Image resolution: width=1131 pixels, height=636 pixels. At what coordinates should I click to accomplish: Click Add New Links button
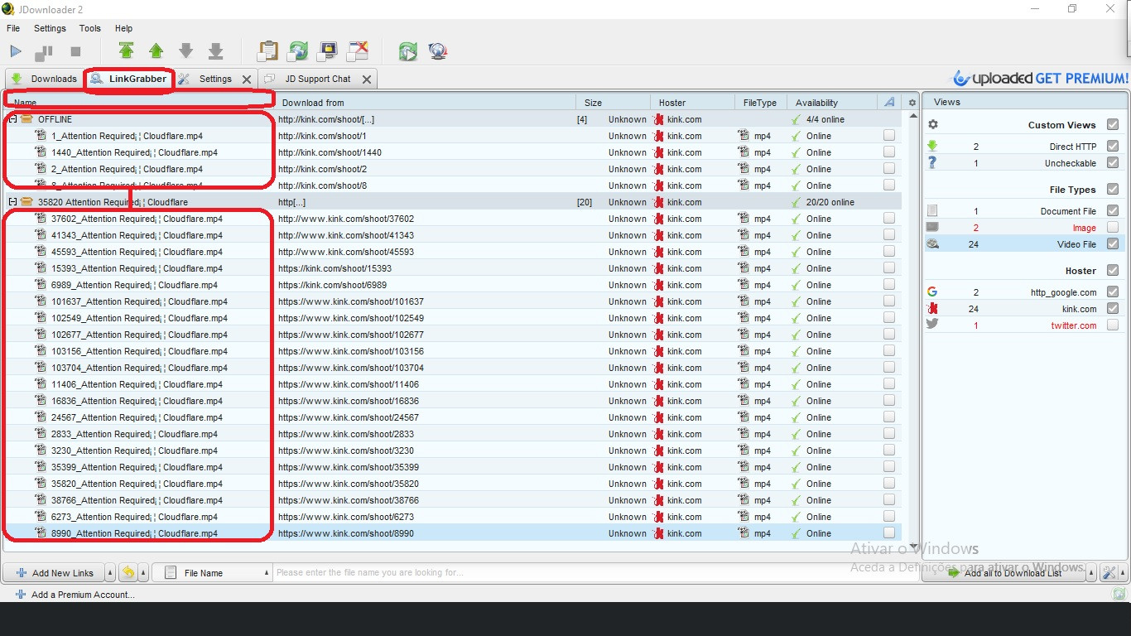[x=54, y=573]
